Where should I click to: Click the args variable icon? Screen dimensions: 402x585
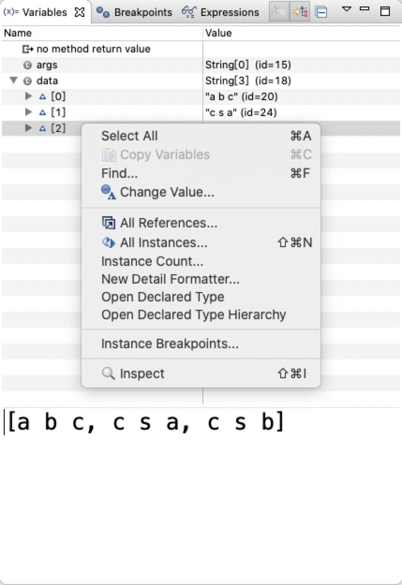[x=27, y=65]
